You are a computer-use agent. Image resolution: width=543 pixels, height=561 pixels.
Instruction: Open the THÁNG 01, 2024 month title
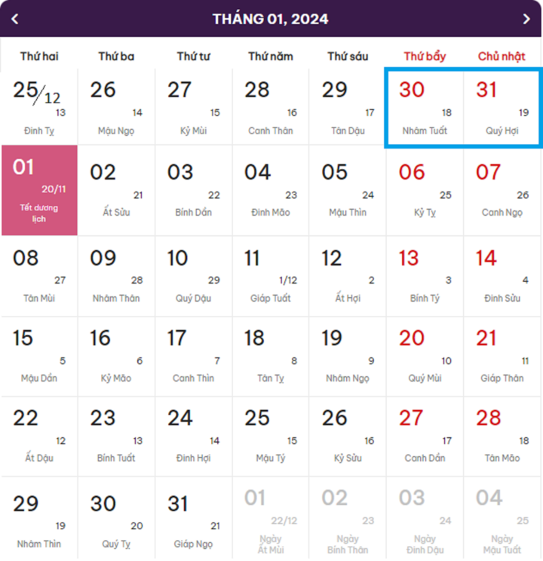tap(270, 19)
